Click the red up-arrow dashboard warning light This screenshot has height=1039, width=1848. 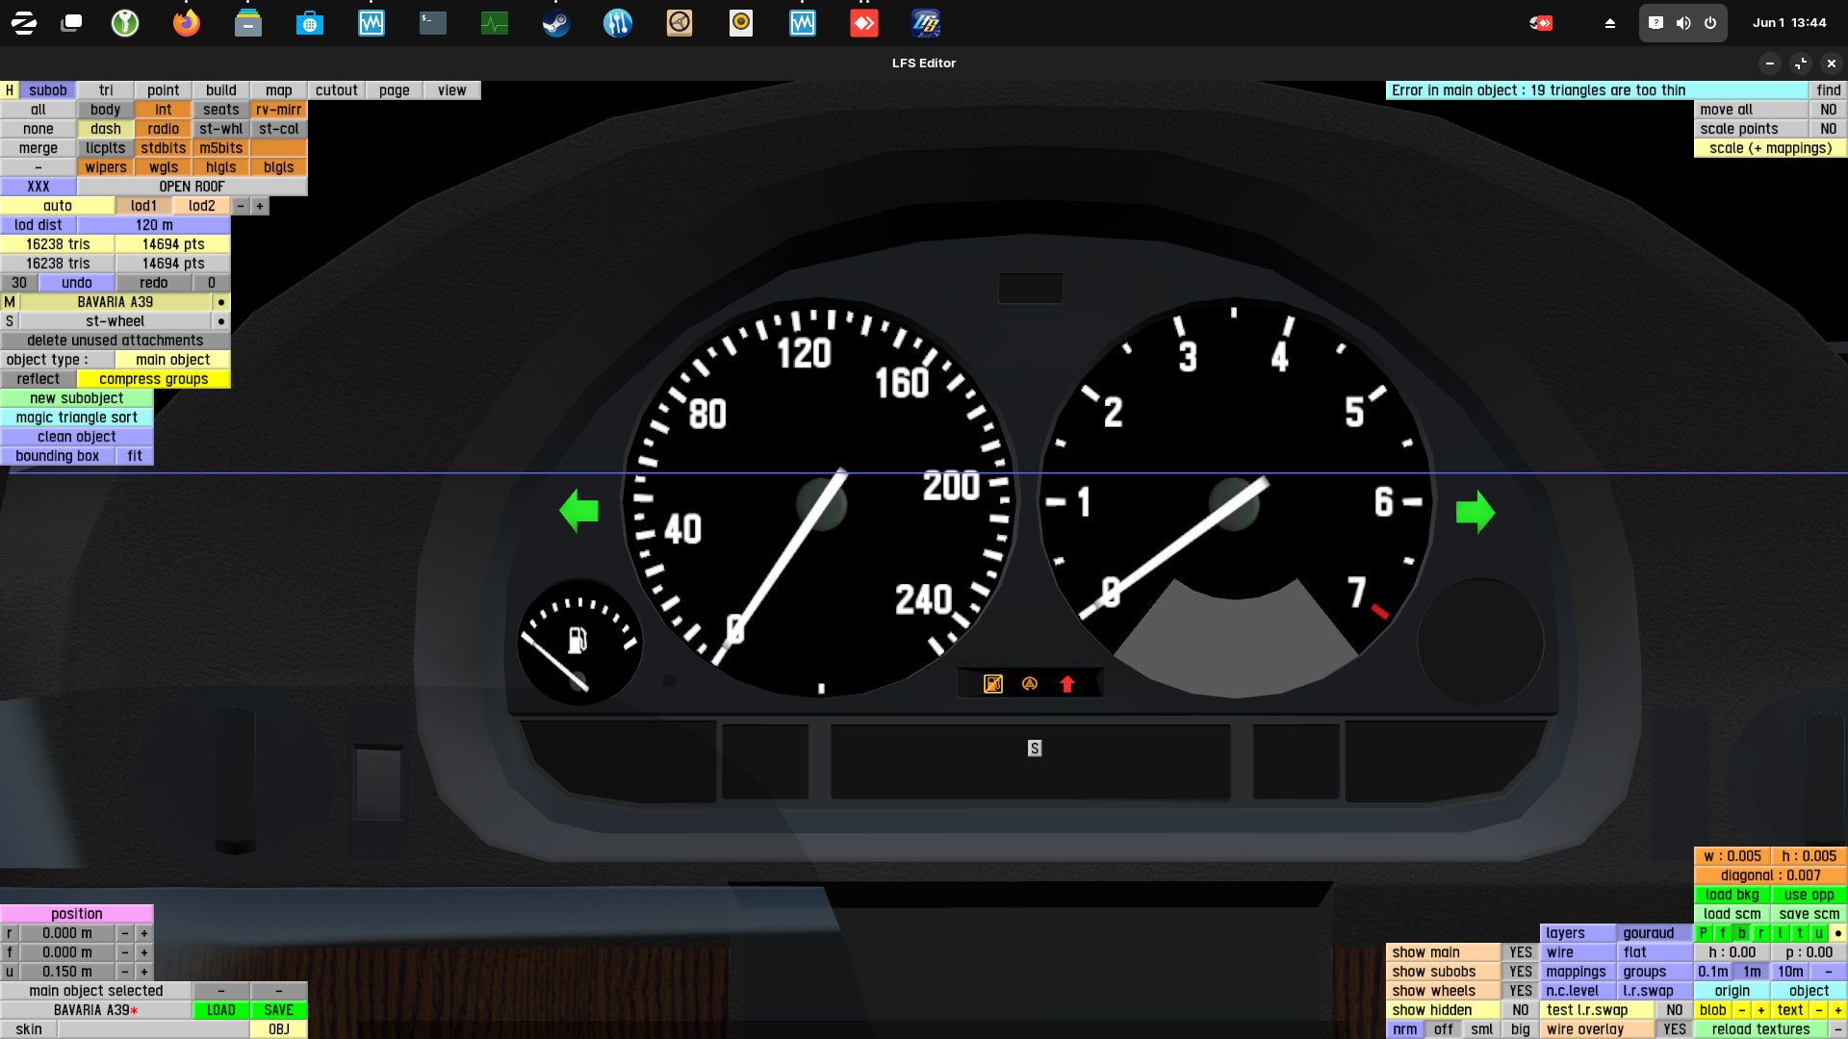[1066, 684]
